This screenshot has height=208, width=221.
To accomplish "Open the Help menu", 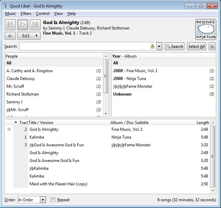I will coord(72,14).
